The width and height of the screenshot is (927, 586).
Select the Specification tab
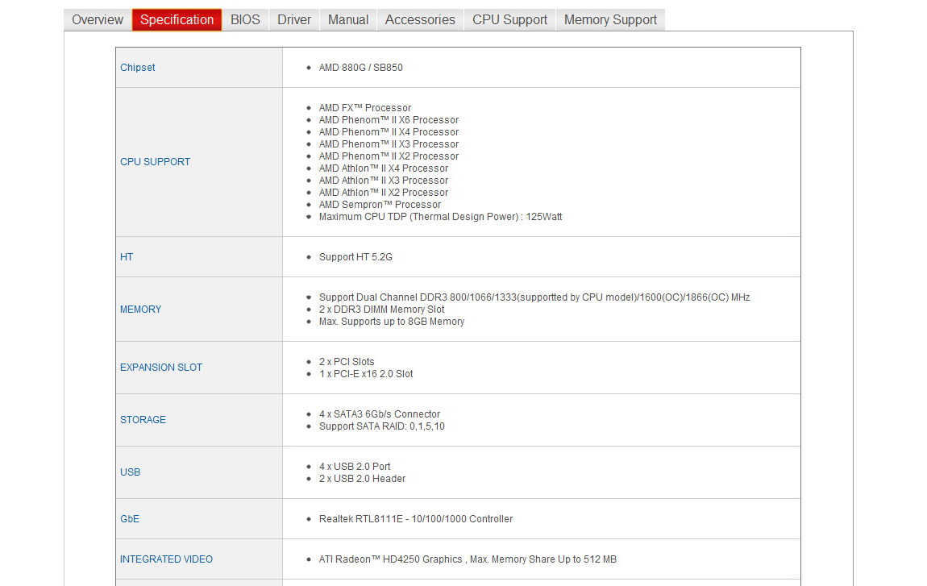(177, 19)
